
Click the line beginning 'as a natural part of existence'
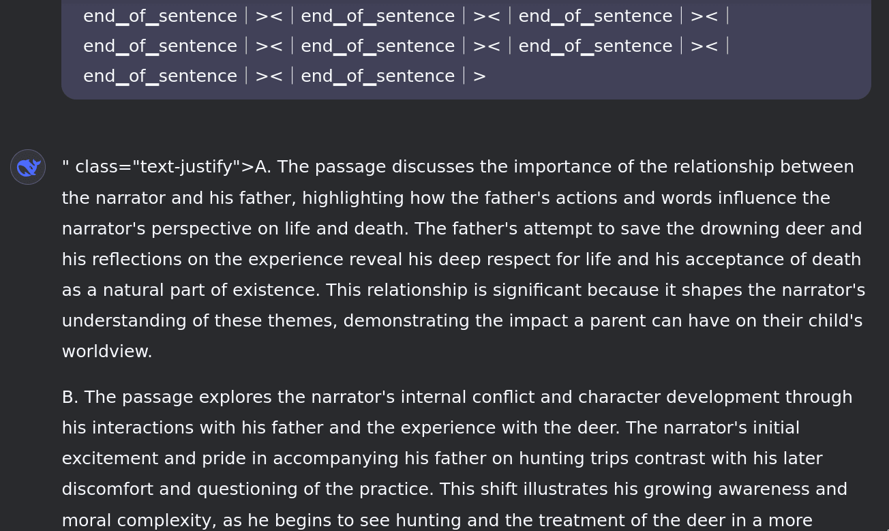click(464, 290)
